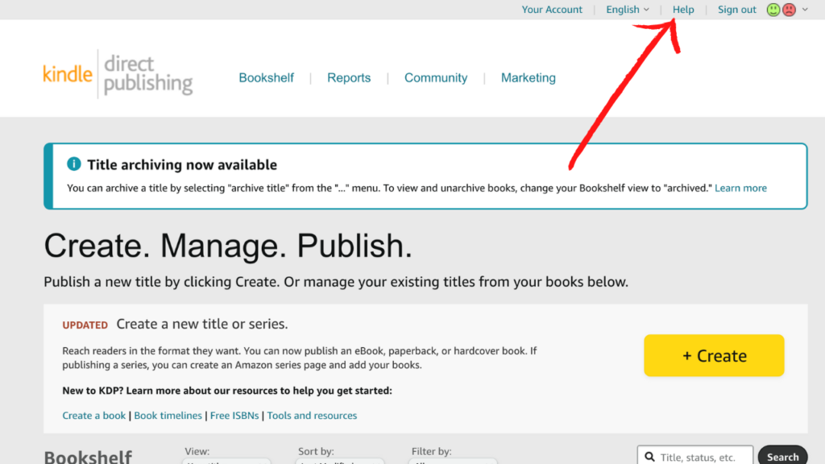Open Your Account link
Screen dimensions: 825x464
552,10
